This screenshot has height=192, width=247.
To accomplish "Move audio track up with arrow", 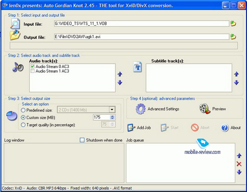I will 120,74.
